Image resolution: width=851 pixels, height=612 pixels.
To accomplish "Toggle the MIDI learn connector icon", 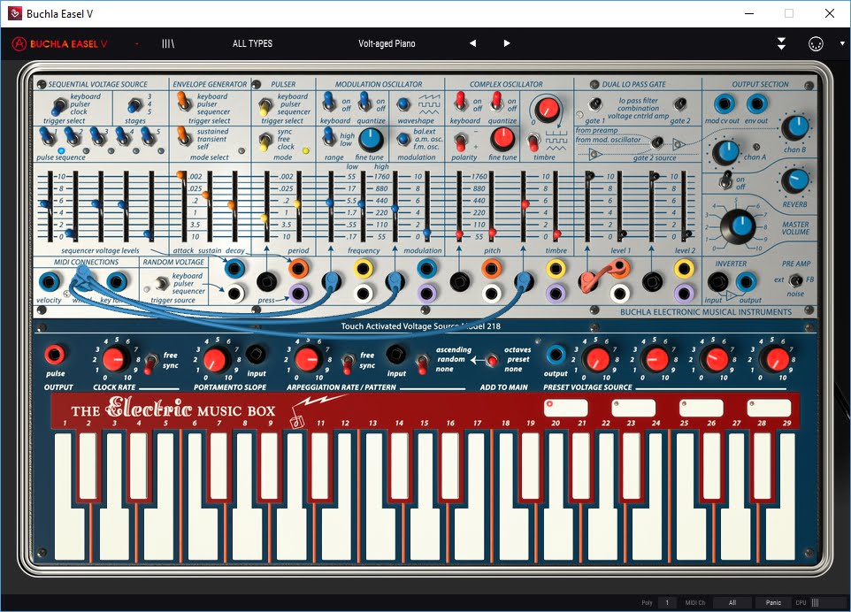I will pyautogui.click(x=816, y=43).
